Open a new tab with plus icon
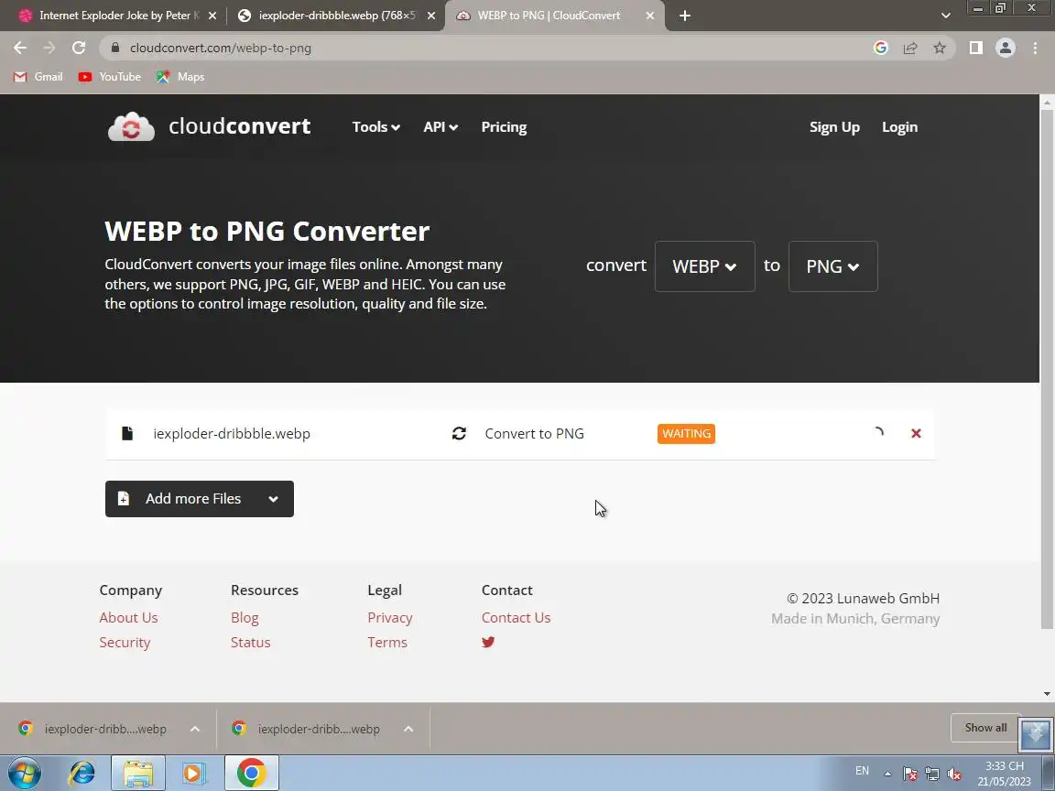The image size is (1055, 791). [685, 16]
